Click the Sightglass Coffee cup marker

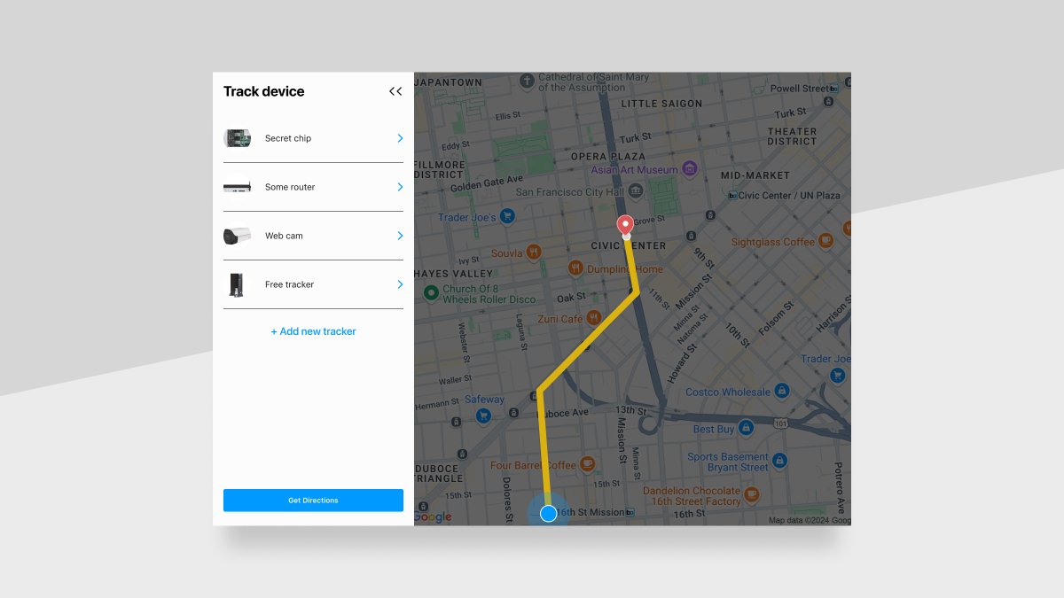pyautogui.click(x=825, y=241)
